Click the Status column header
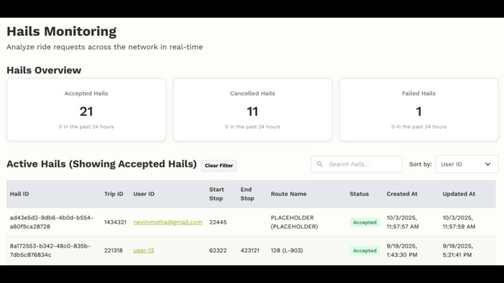 point(359,194)
